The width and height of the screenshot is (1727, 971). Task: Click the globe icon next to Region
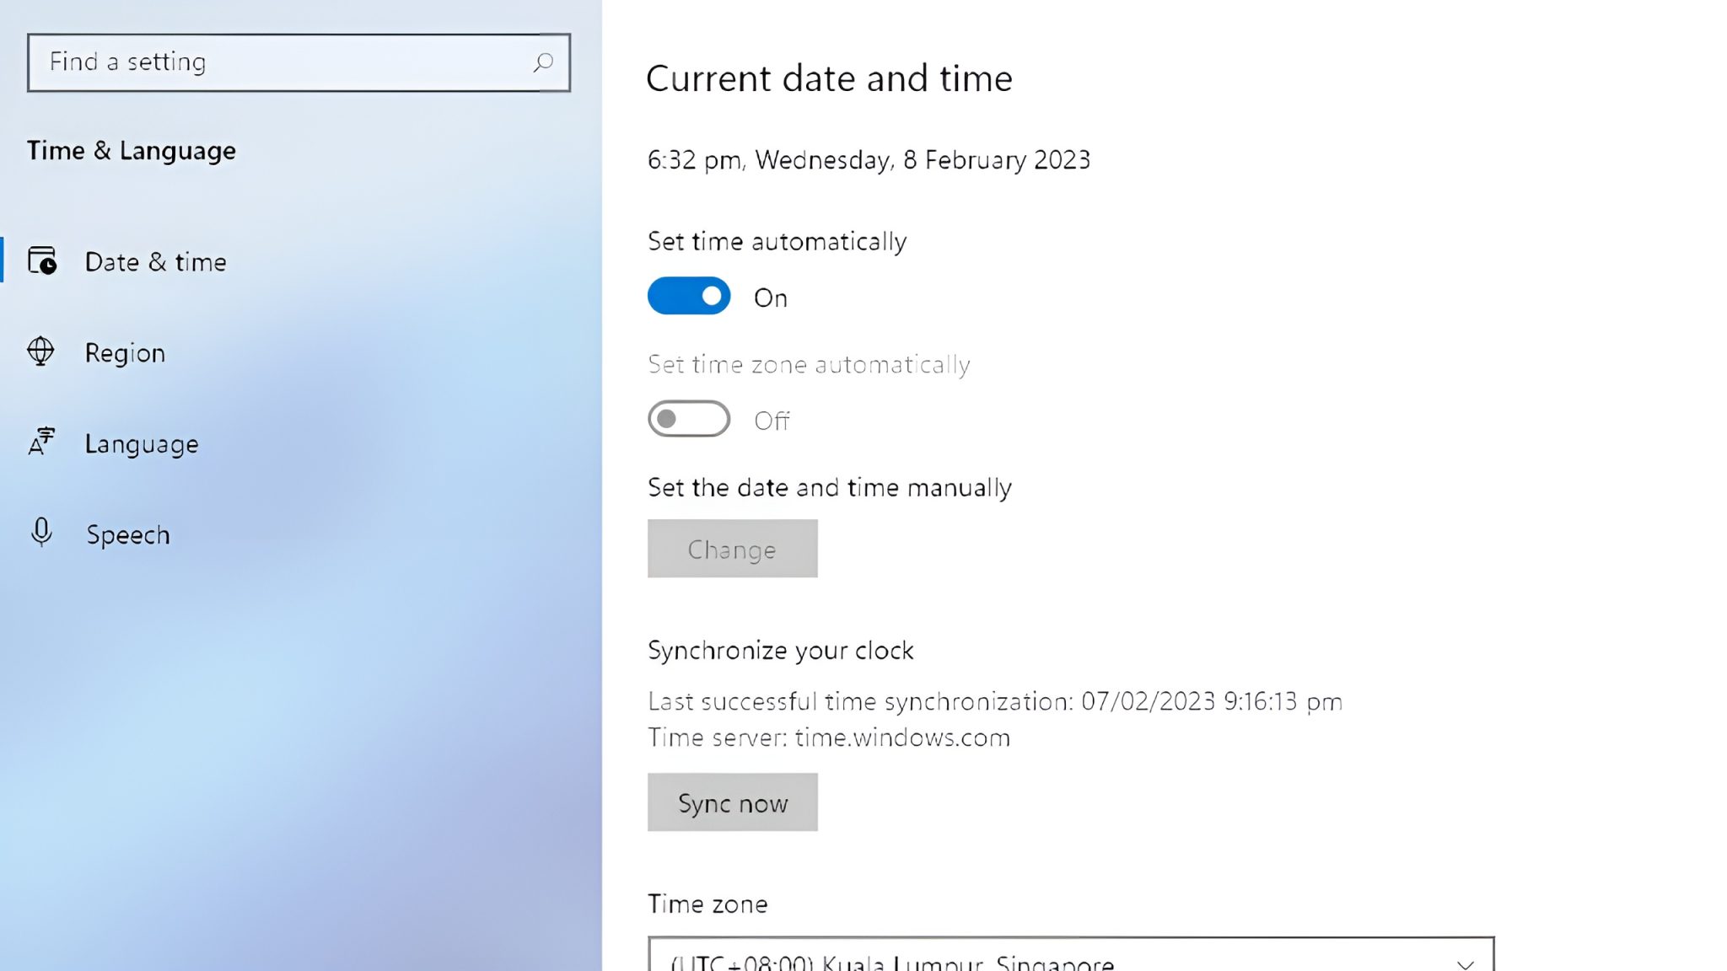40,351
